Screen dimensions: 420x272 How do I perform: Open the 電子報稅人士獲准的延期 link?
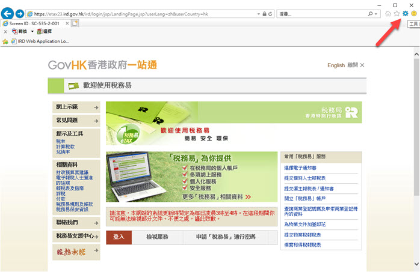coord(74,180)
